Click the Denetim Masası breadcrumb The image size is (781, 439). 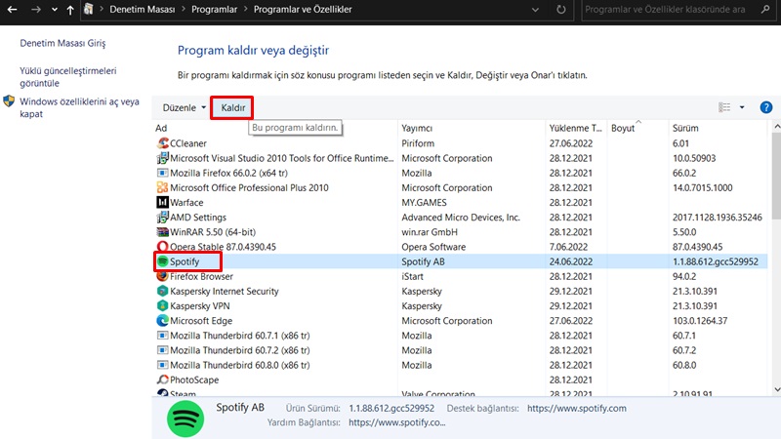tap(142, 10)
